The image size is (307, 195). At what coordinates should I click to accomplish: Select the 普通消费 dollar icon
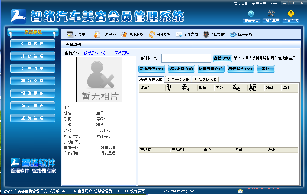click(97, 35)
